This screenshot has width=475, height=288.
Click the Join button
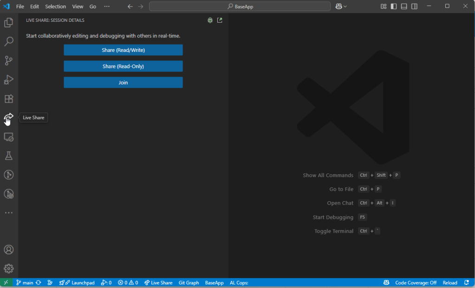point(123,83)
